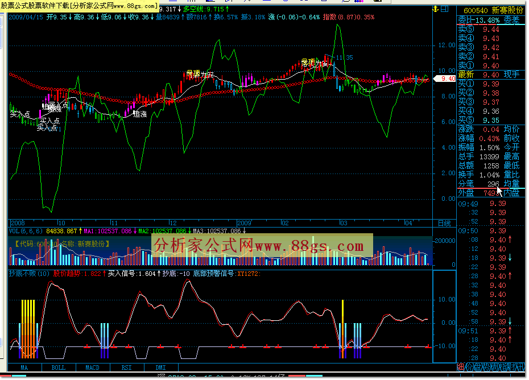Switch to the 盘 tab in quote panel
529x380 pixels.
click(x=477, y=367)
